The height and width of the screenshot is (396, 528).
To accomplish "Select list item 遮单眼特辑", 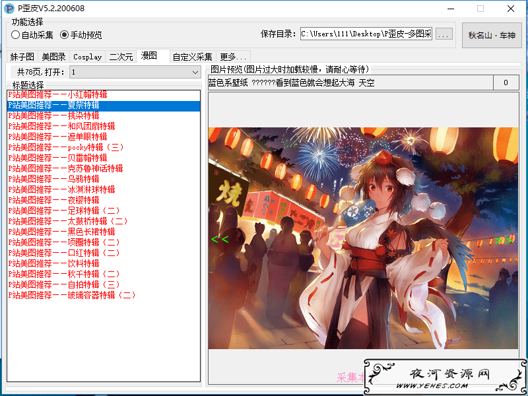I will coord(104,137).
